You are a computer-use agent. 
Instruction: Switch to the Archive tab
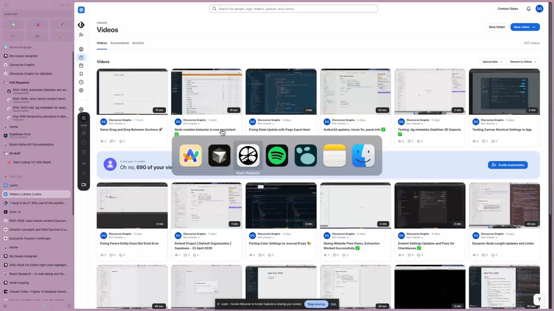point(138,43)
